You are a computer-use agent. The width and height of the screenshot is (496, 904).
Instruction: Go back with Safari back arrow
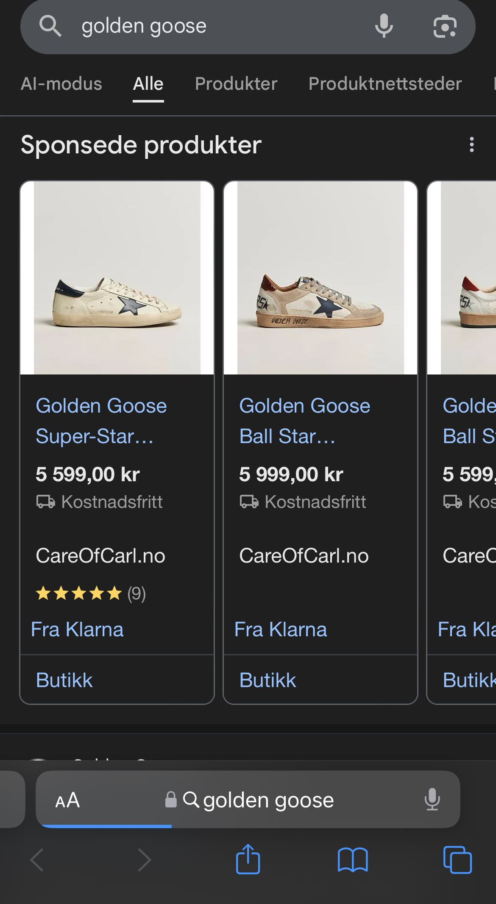(x=37, y=860)
